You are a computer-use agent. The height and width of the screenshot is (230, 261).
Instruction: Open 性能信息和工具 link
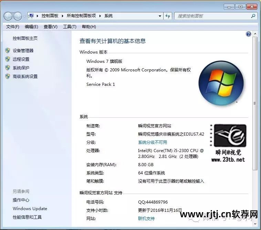click(x=27, y=217)
